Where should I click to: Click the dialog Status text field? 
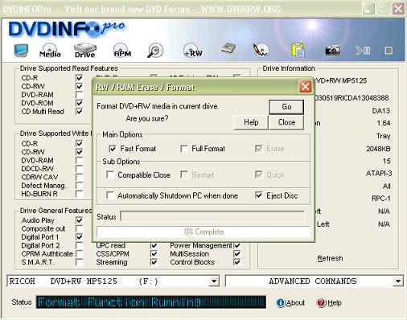coord(212,216)
